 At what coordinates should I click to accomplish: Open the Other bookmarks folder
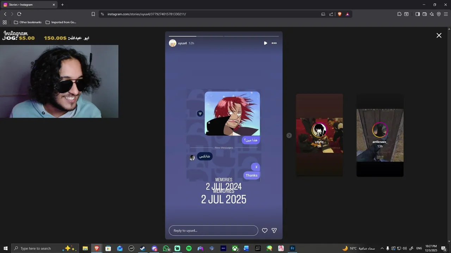tap(27, 22)
